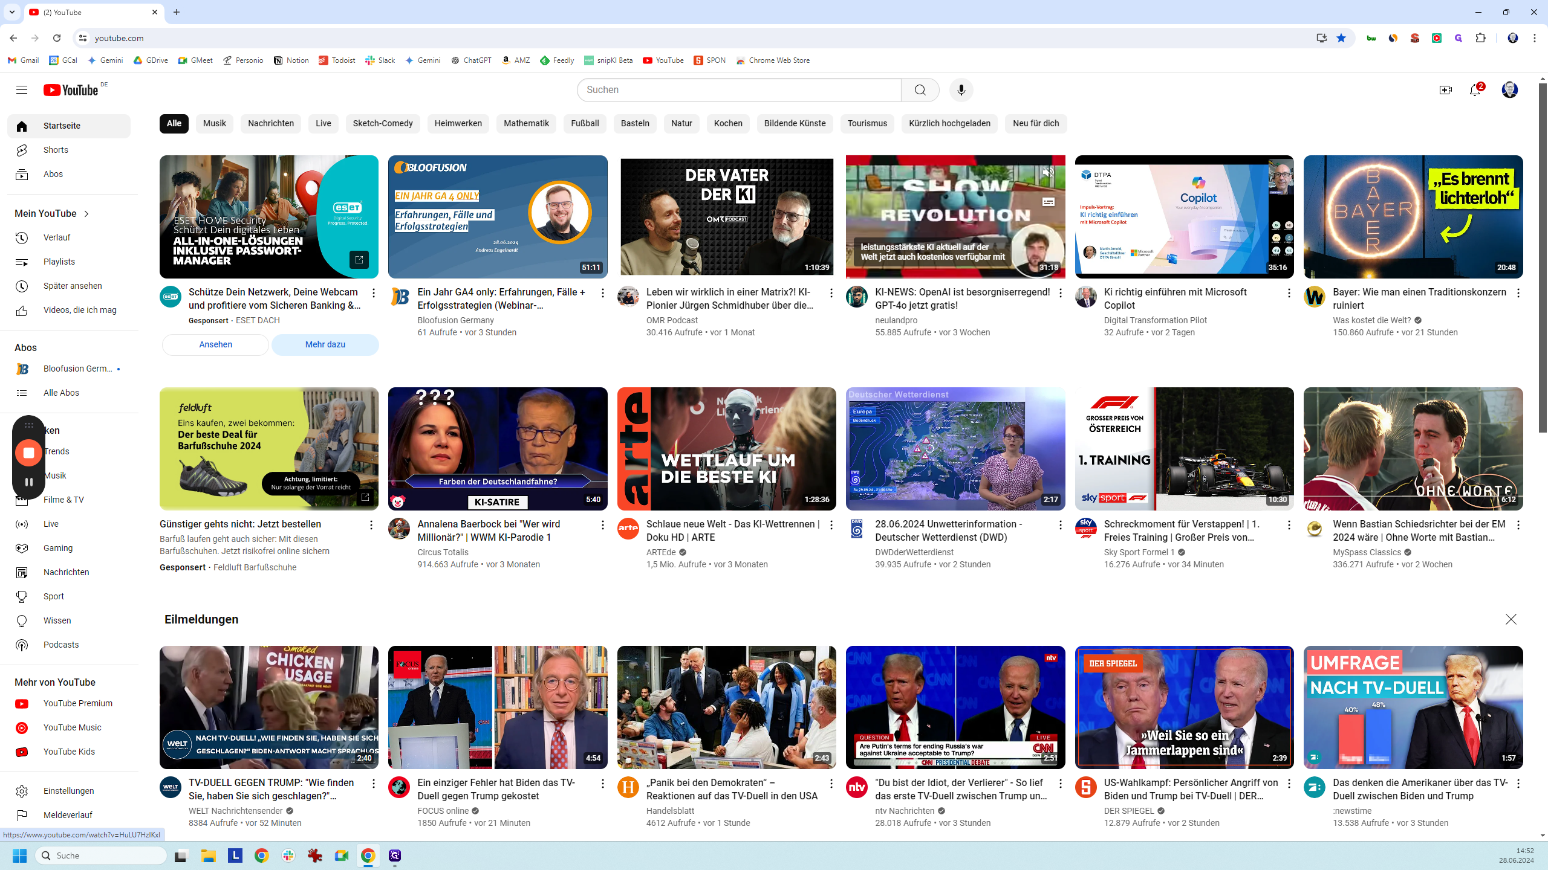Image resolution: width=1548 pixels, height=870 pixels.
Task: Click the Ansehen button on ESET ad
Action: tap(215, 344)
